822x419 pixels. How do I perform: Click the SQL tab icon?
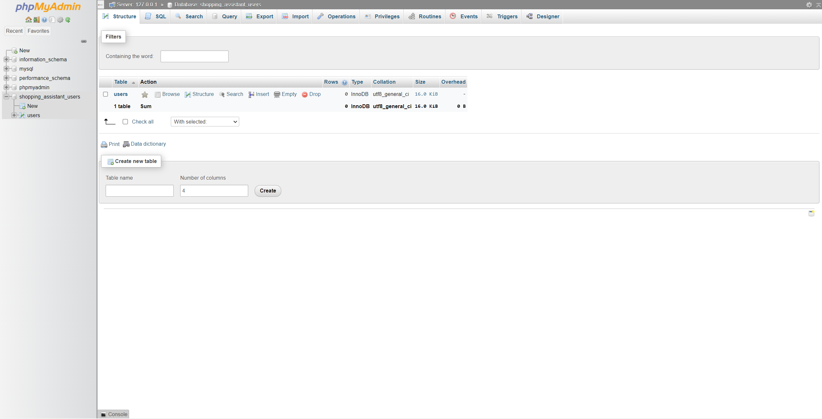coord(149,17)
